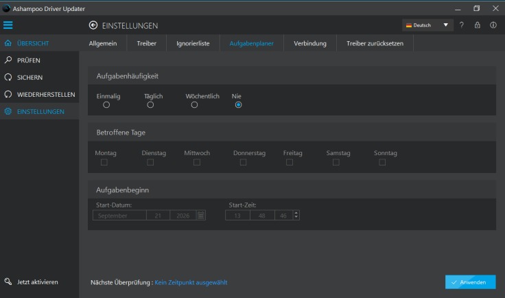Viewport: 505px width, 298px height.
Task: Restore the window size
Action: pyautogui.click(x=477, y=9)
